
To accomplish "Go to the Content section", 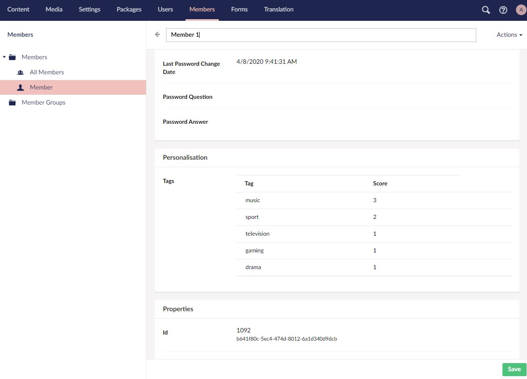I will click(x=18, y=9).
